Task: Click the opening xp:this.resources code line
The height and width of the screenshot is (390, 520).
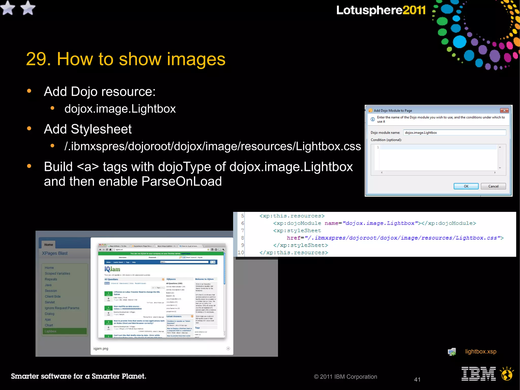Action: (x=292, y=216)
